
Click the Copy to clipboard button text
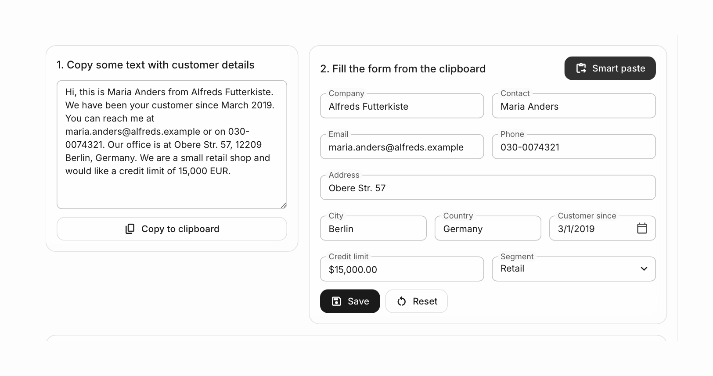coord(180,229)
